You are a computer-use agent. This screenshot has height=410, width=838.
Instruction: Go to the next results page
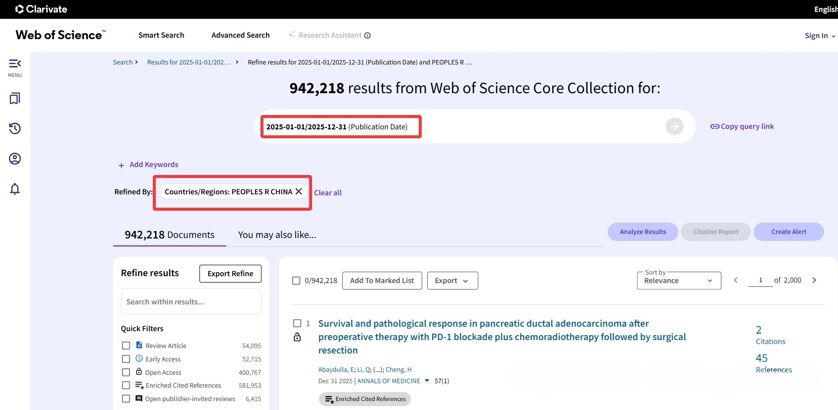814,280
